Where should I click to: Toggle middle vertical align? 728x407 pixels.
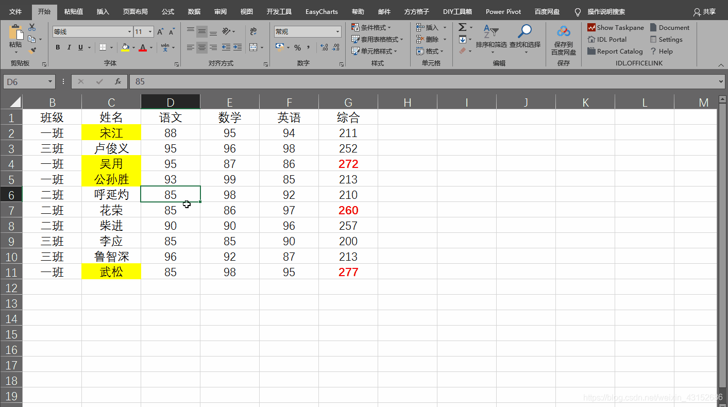coord(202,31)
